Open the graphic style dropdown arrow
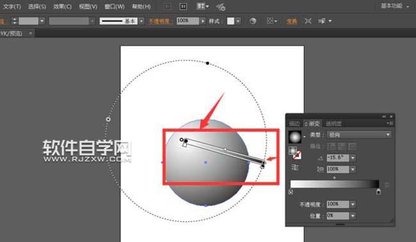Image resolution: width=416 pixels, height=242 pixels. point(238,21)
